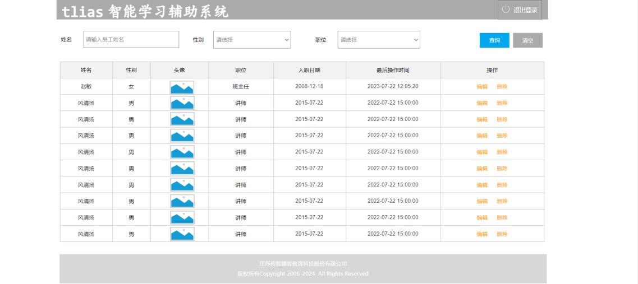Click the blue 查询 button
Screen dimensions: 638x284
[x=494, y=40]
